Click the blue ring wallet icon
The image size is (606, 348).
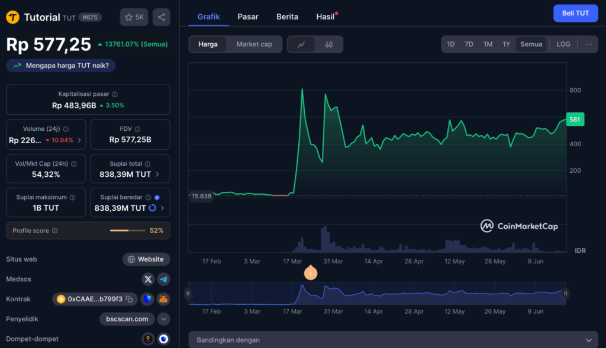(x=163, y=339)
